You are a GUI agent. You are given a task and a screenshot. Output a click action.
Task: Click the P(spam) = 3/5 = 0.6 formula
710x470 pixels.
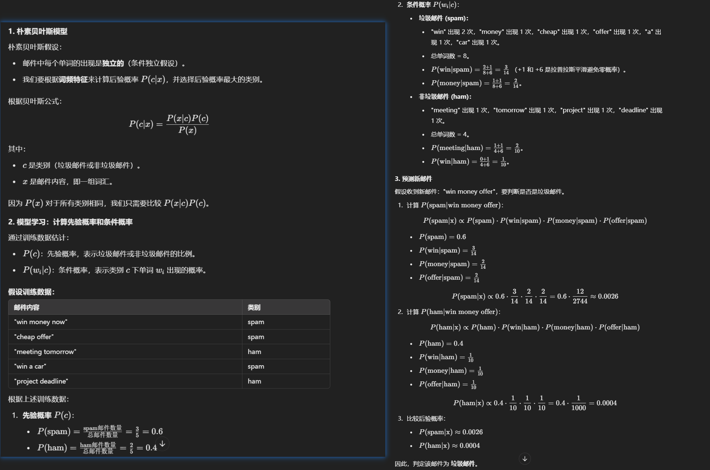tap(100, 431)
